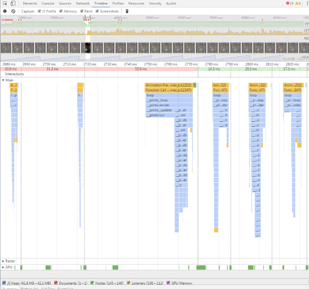This screenshot has height=289, width=309.
Task: Toggle the device mode icon
Action: point(13,3)
